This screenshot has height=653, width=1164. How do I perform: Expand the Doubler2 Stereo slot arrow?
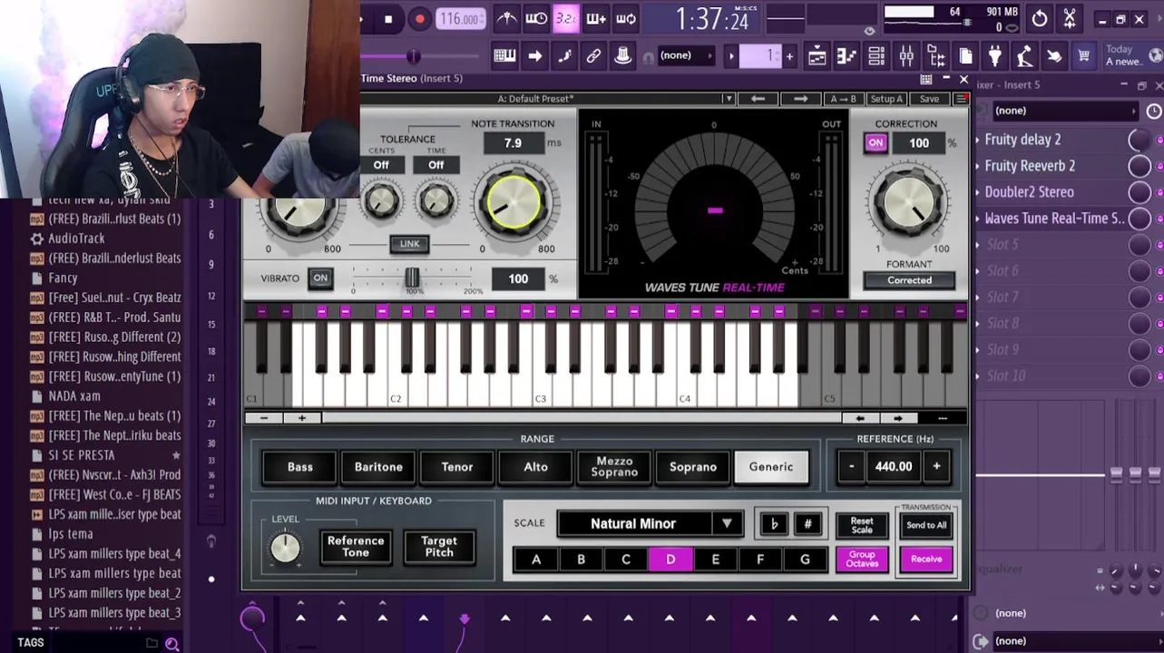click(978, 192)
